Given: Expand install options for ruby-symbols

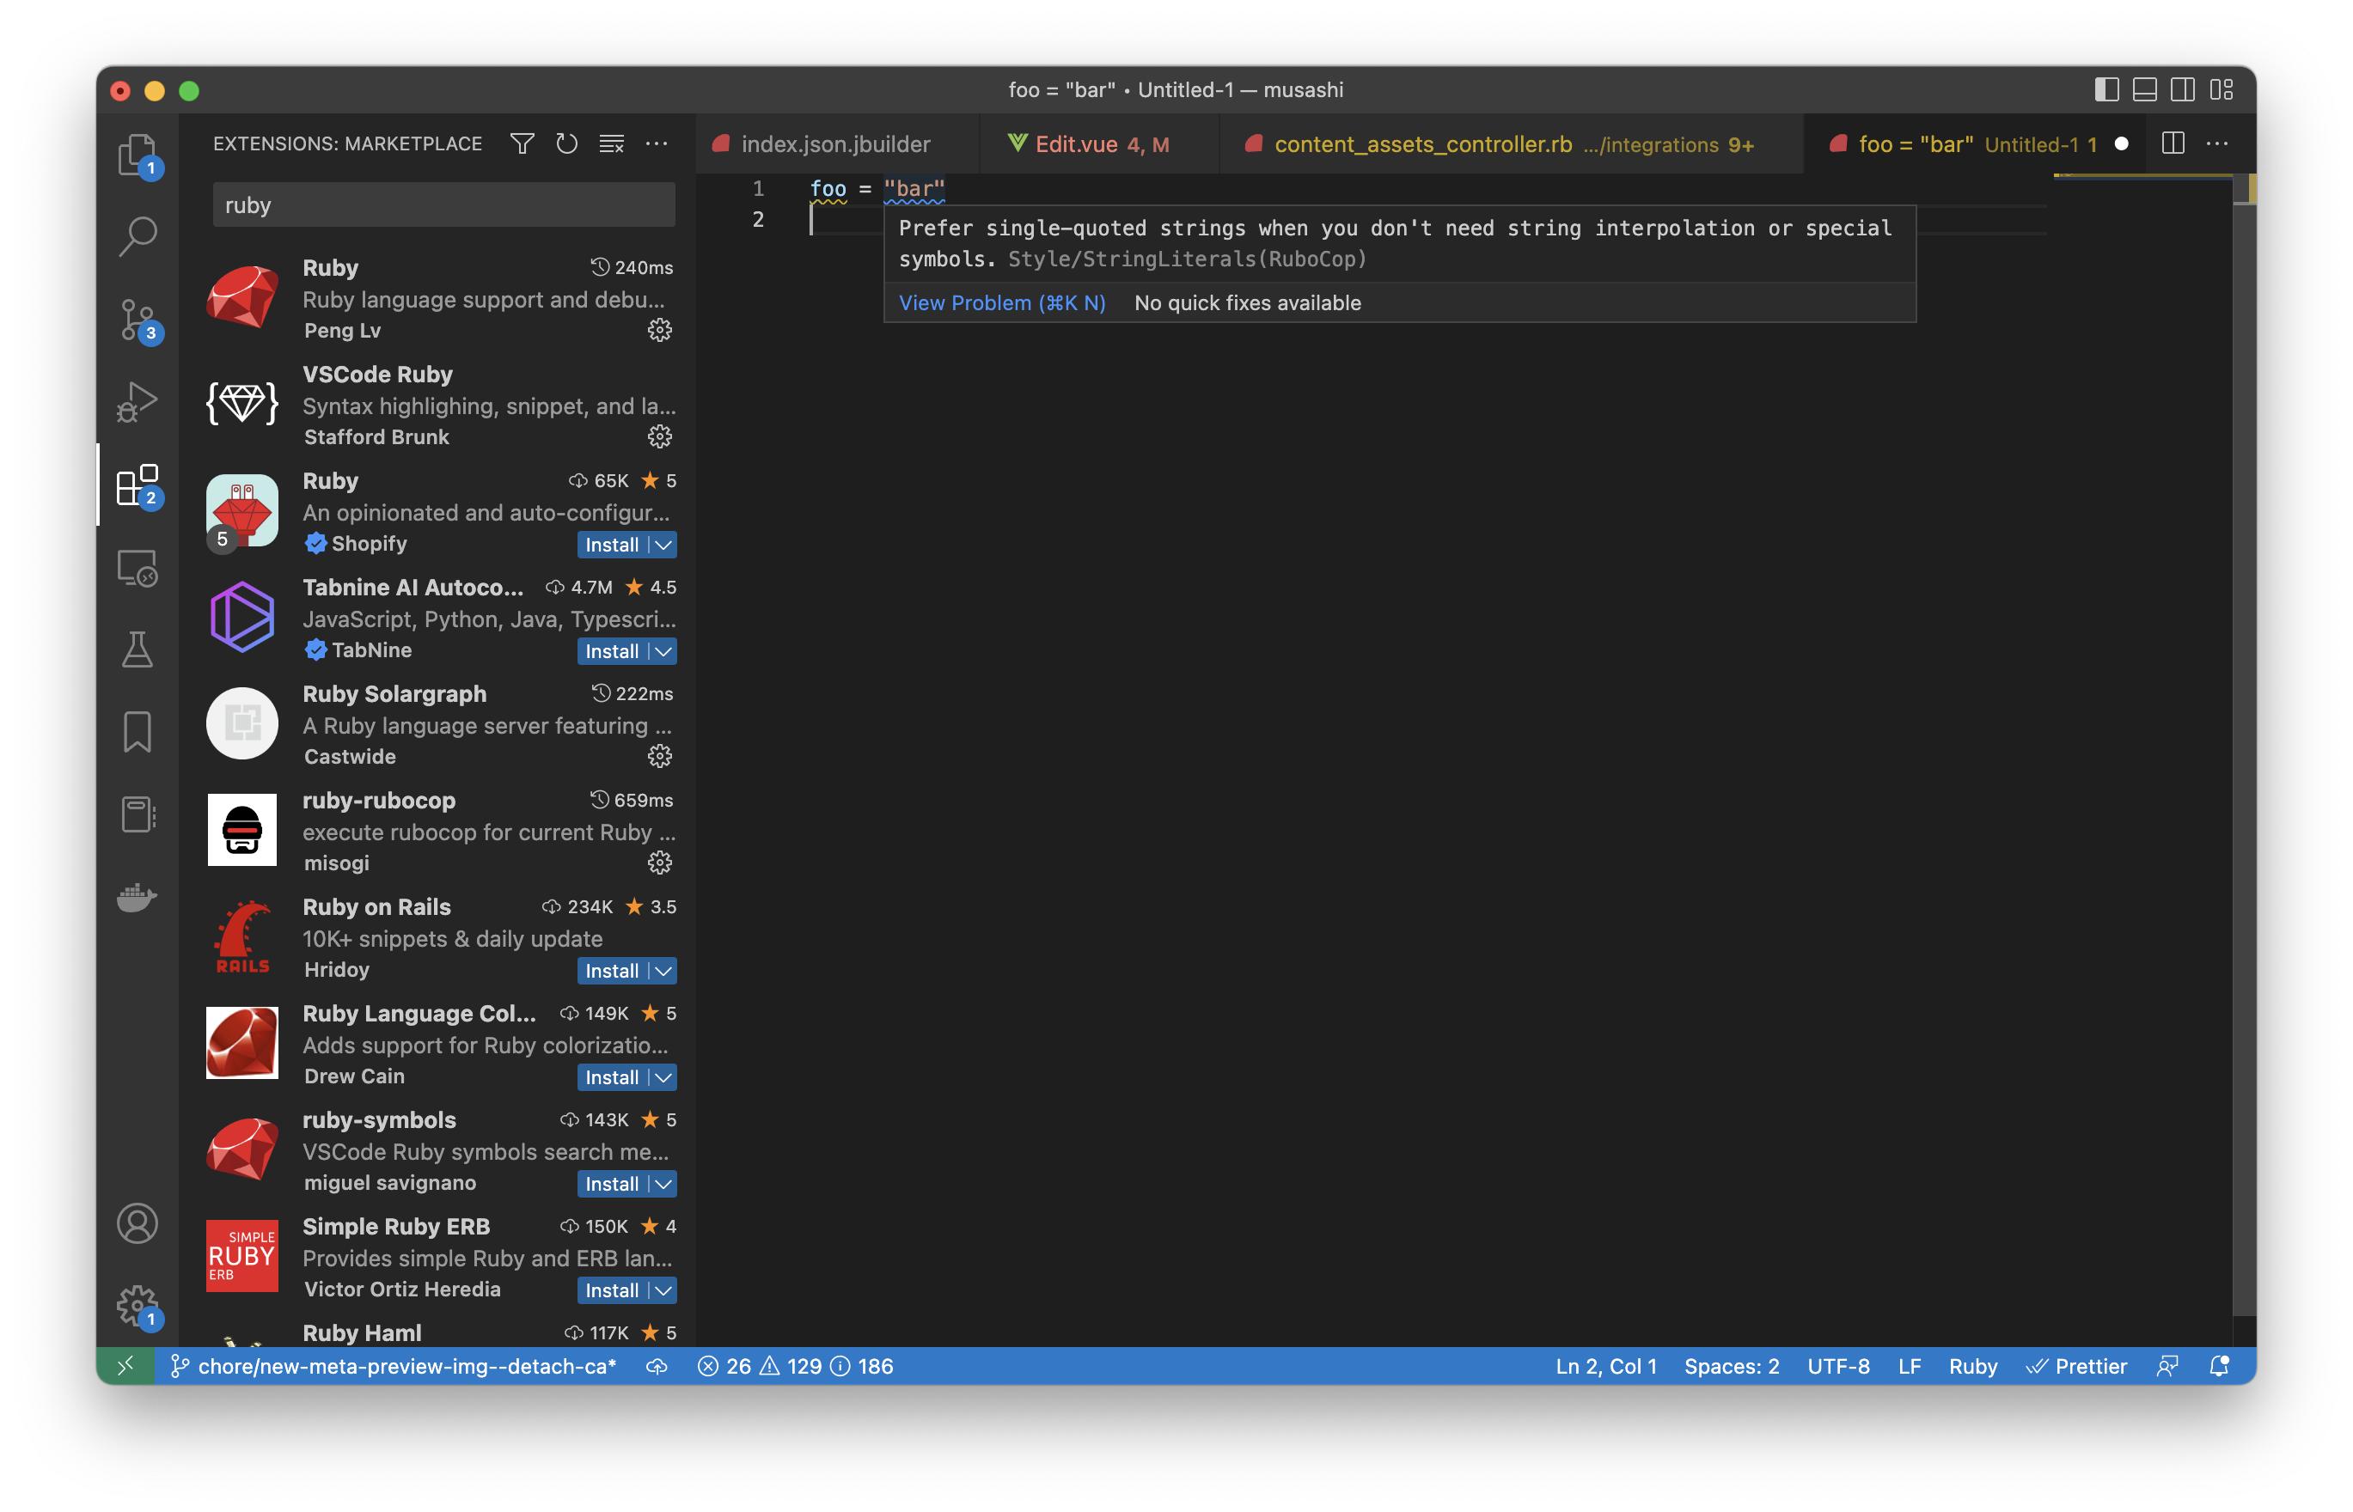Looking at the screenshot, I should pos(663,1184).
